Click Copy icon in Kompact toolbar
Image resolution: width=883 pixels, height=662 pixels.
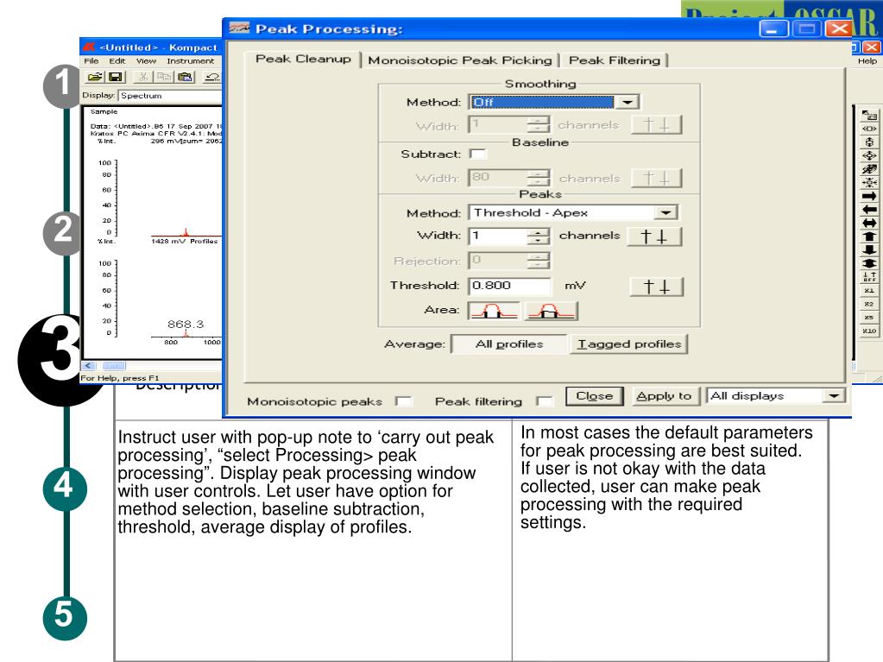tap(163, 77)
